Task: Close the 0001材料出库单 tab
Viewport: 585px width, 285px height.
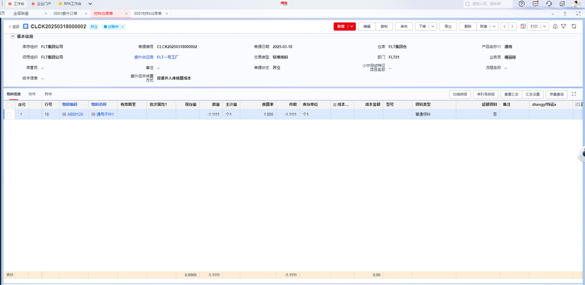Action: 166,13
